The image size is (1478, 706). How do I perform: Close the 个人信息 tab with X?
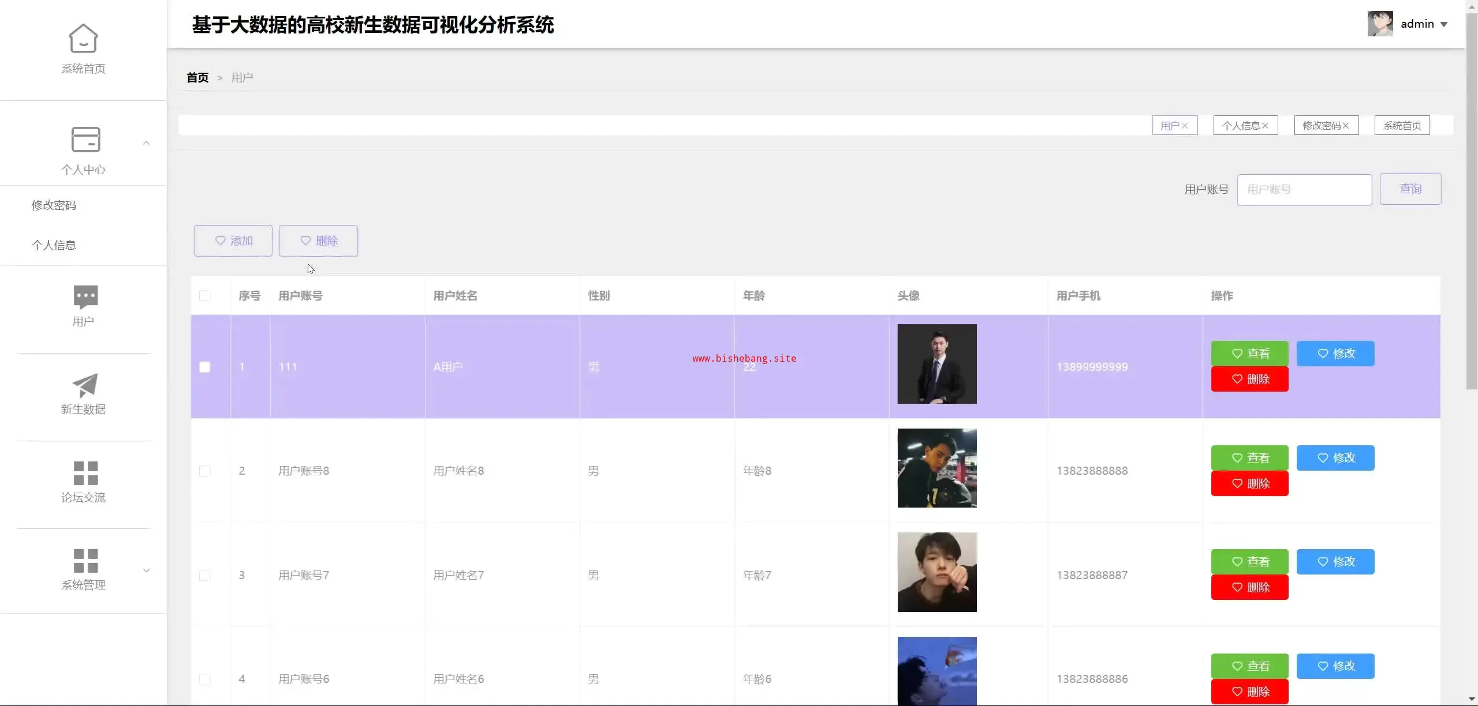1265,126
